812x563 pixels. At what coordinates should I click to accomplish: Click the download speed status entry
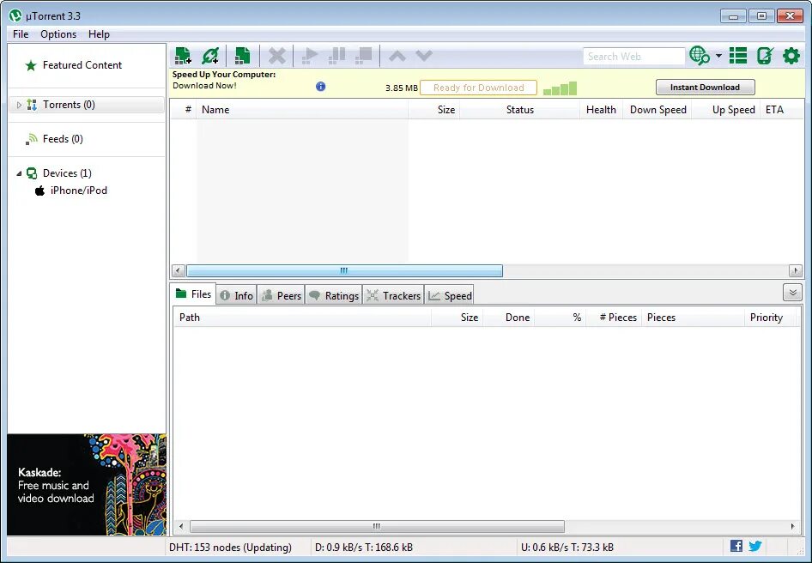(364, 547)
